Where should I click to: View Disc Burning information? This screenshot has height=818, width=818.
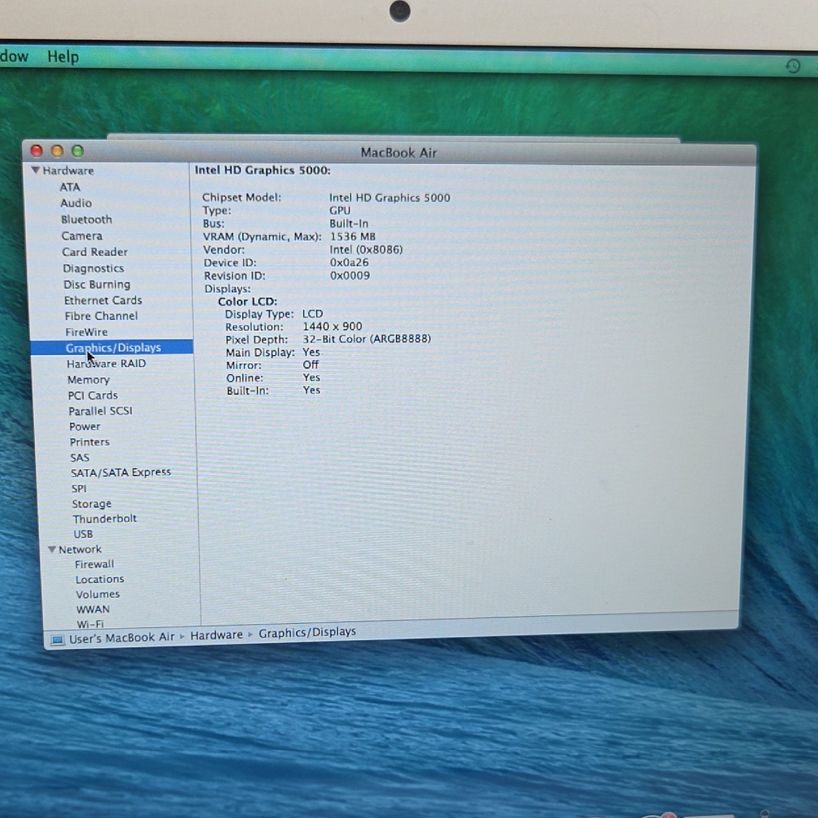(x=97, y=284)
